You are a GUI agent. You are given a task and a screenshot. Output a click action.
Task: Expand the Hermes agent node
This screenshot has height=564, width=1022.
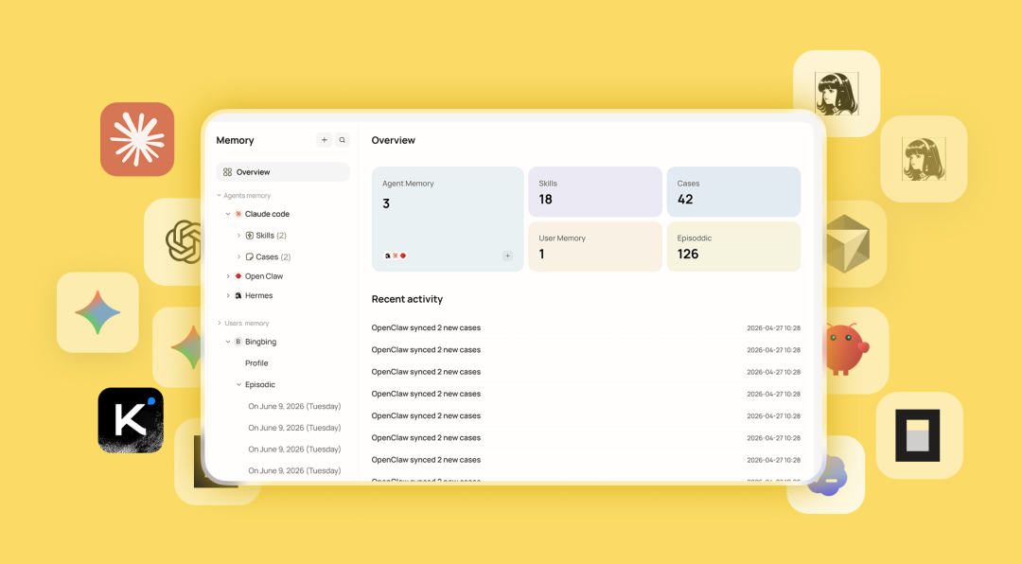(228, 296)
